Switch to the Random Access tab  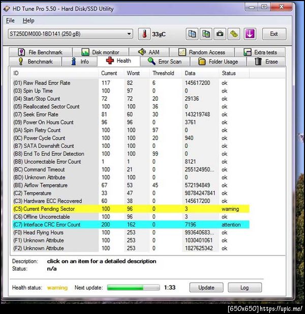[202, 52]
